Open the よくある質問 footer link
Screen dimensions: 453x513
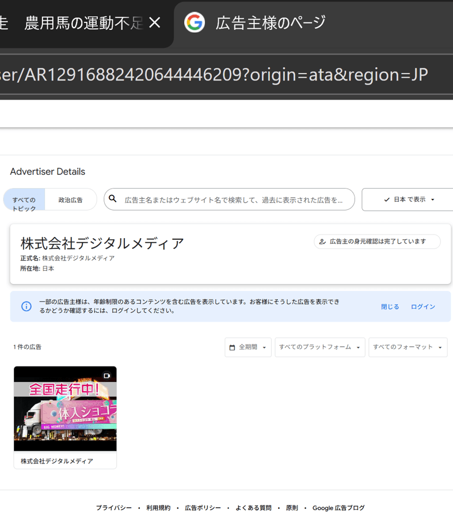pos(253,508)
